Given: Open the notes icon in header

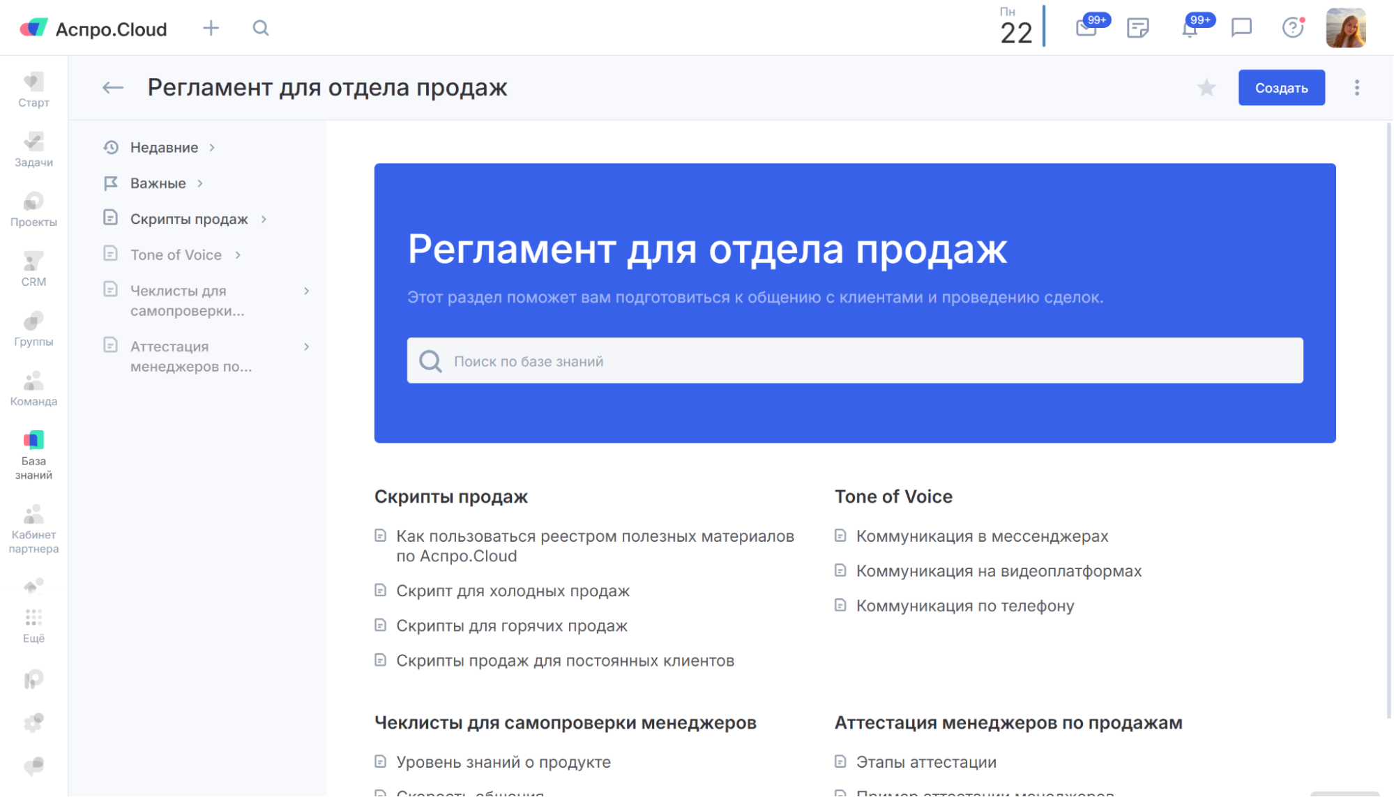Looking at the screenshot, I should point(1138,28).
